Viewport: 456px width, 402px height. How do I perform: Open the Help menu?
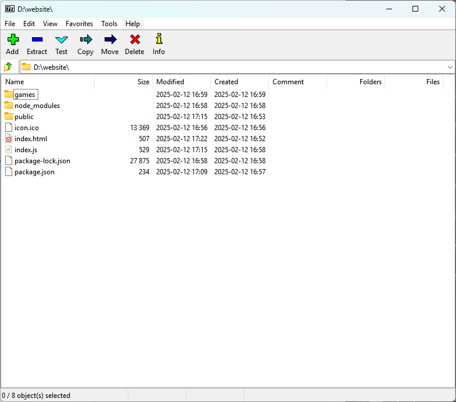[132, 24]
